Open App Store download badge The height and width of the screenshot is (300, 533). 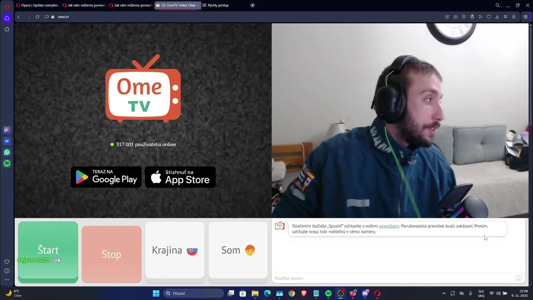coord(180,177)
